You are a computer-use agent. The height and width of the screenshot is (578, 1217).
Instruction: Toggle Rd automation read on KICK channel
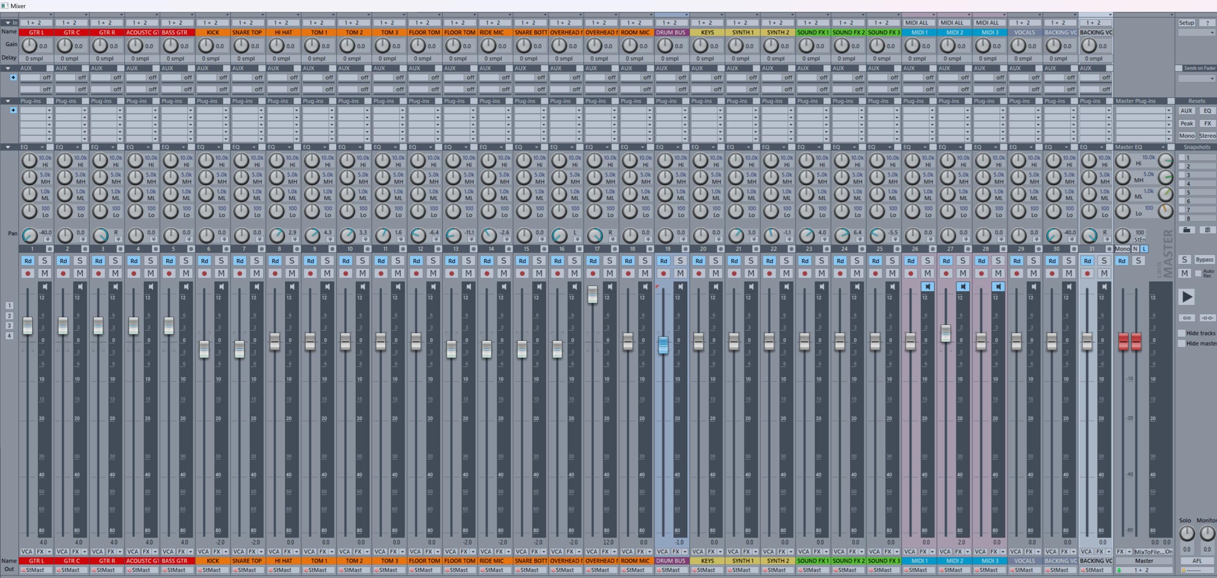(x=204, y=261)
